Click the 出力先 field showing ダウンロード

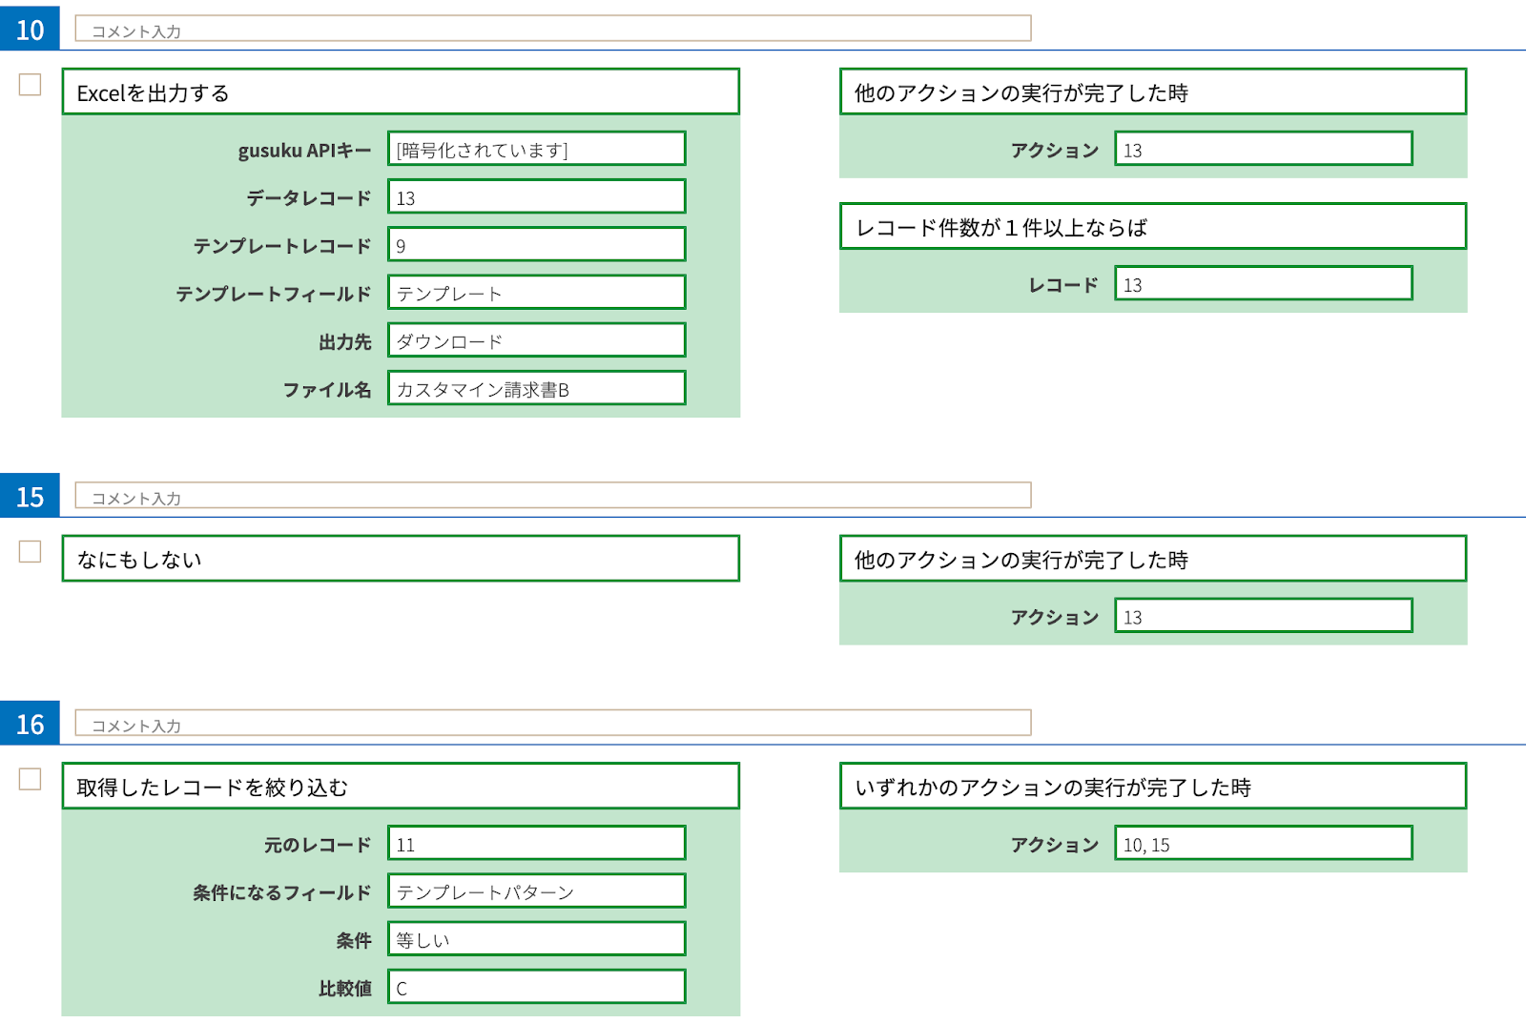click(x=537, y=340)
